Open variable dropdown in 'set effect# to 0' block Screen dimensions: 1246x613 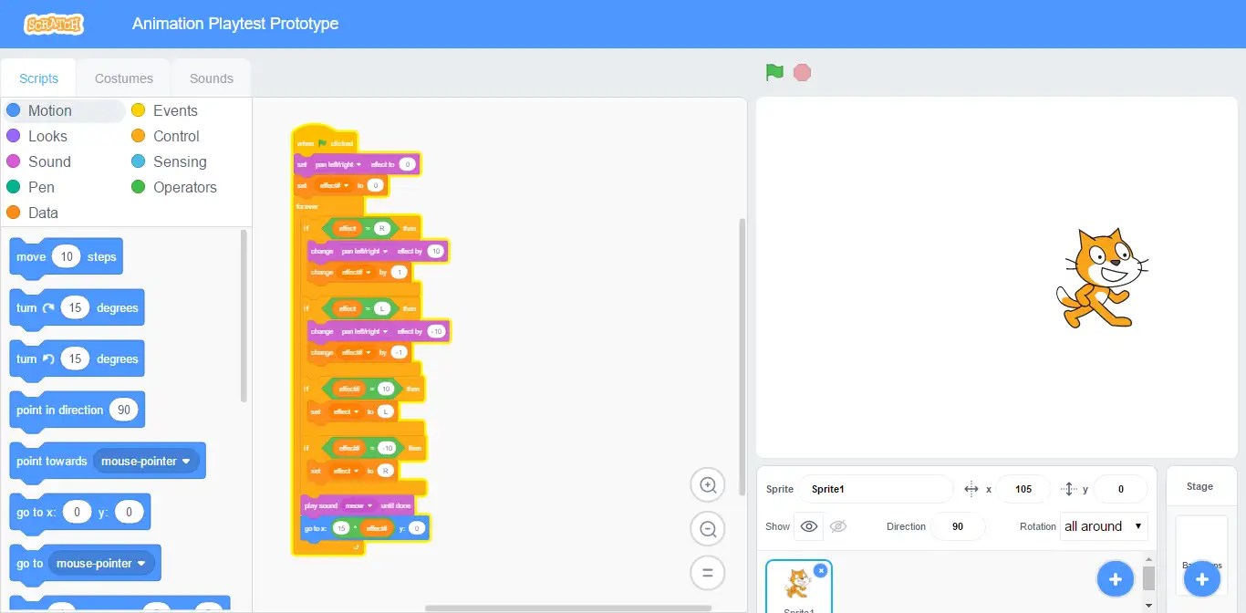point(332,184)
